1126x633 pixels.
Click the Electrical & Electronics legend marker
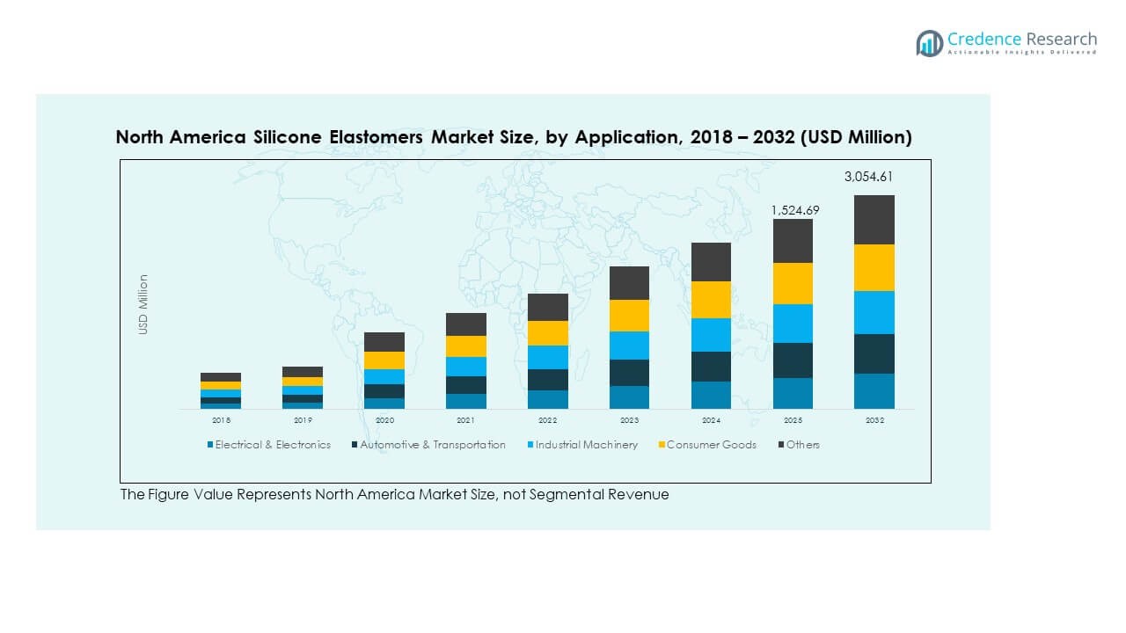pos(210,445)
